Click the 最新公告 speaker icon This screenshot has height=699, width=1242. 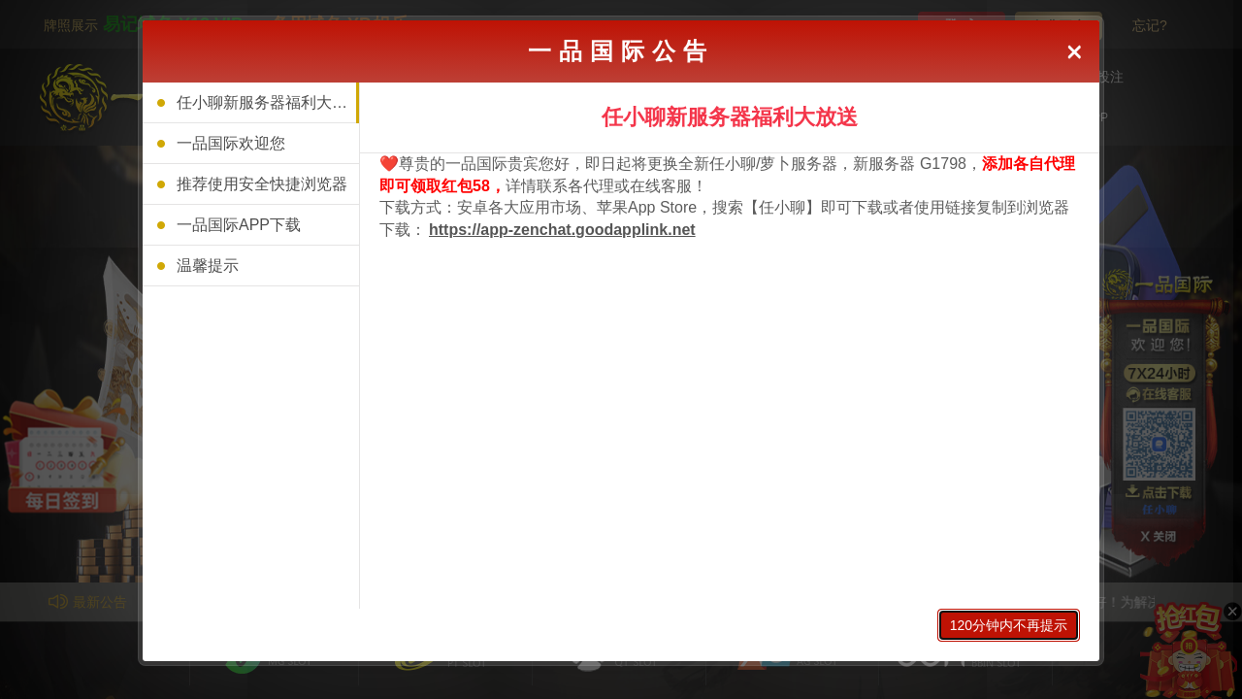coord(58,602)
